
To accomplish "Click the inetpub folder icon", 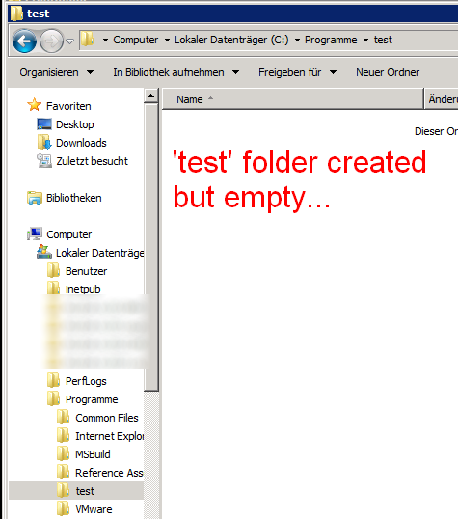I will [53, 288].
